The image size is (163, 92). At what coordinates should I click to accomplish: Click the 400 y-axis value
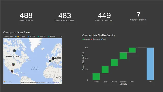point(87,59)
